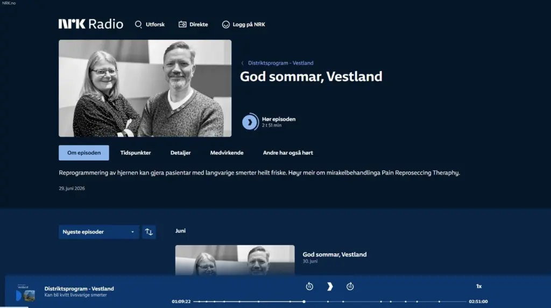Open the 30. juni episode thumbnail

[x=235, y=260]
